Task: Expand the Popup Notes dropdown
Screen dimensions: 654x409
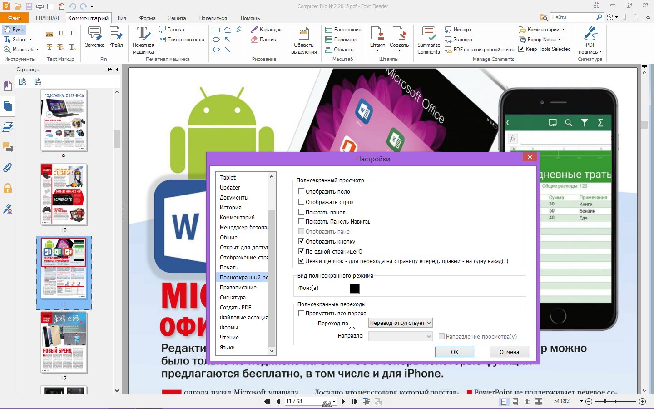Action: [560, 40]
